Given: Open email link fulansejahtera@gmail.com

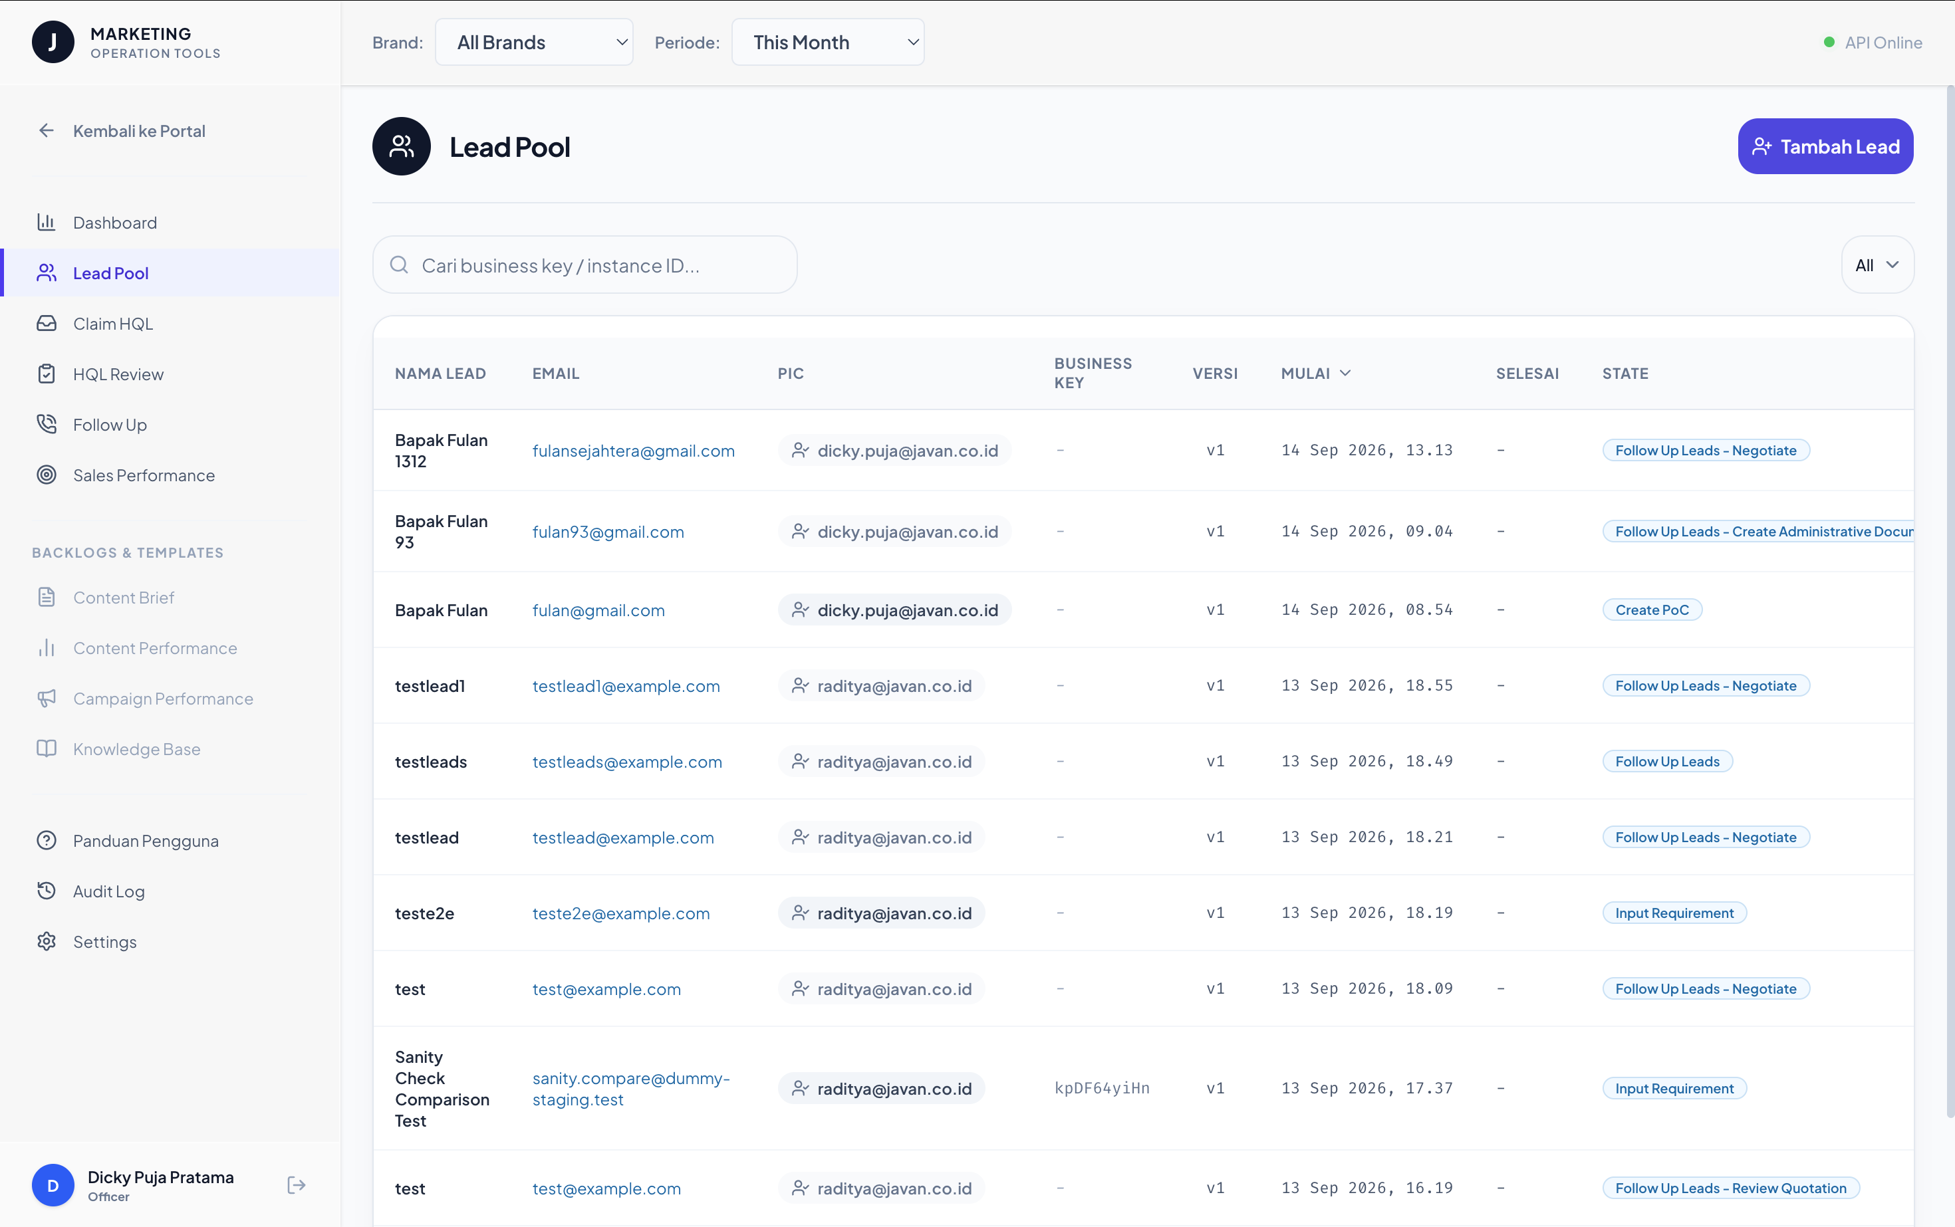Looking at the screenshot, I should tap(633, 451).
